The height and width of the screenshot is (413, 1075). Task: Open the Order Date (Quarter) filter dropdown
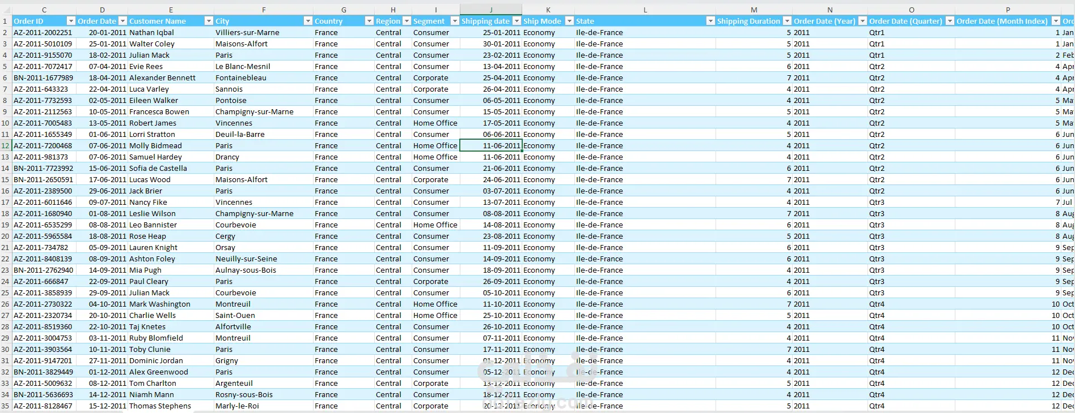click(950, 21)
